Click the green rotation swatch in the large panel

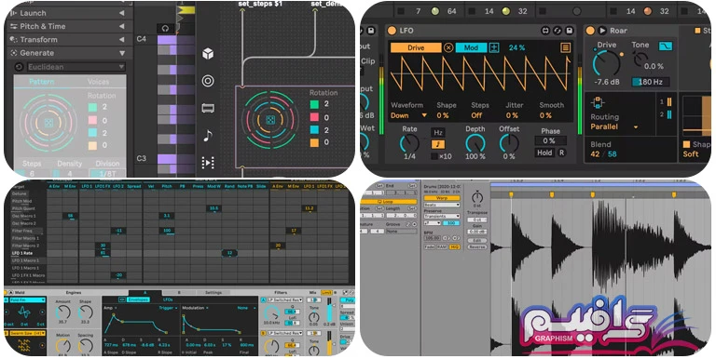coord(314,104)
